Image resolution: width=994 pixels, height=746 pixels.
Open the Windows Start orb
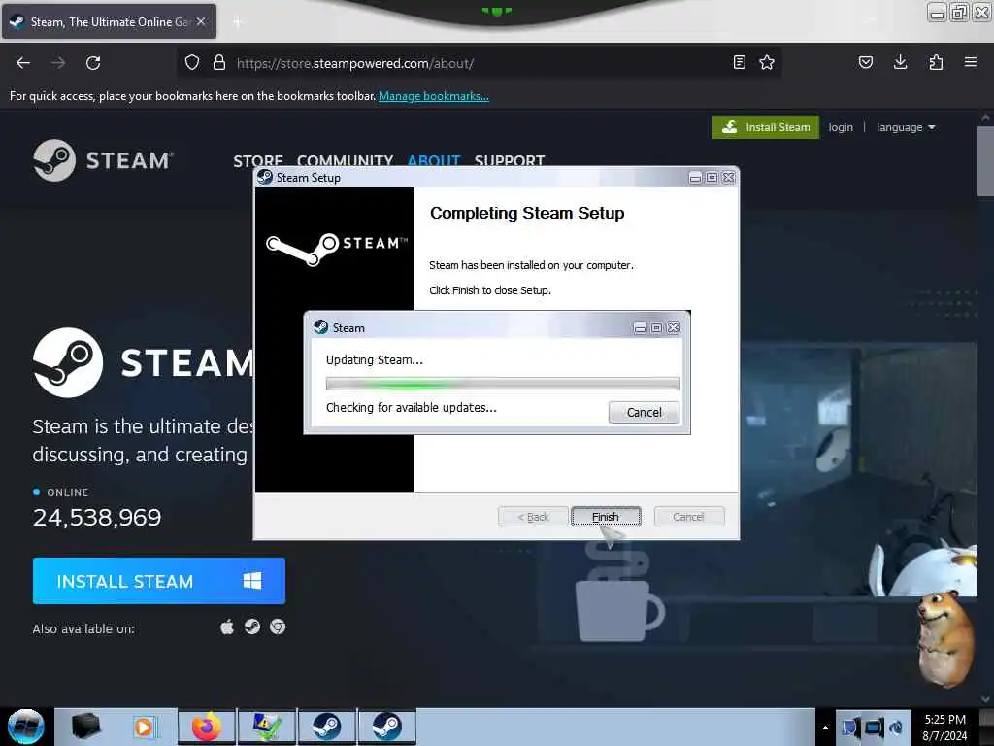click(26, 727)
